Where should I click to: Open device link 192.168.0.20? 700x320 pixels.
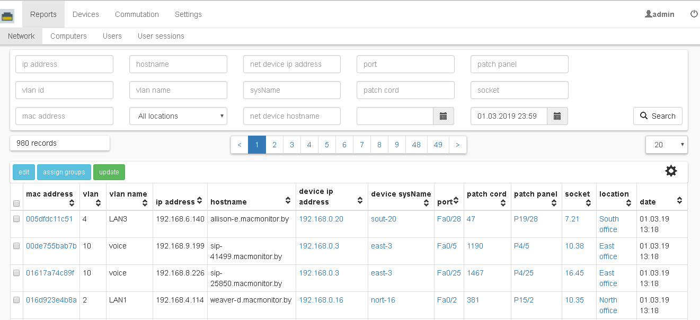(321, 219)
